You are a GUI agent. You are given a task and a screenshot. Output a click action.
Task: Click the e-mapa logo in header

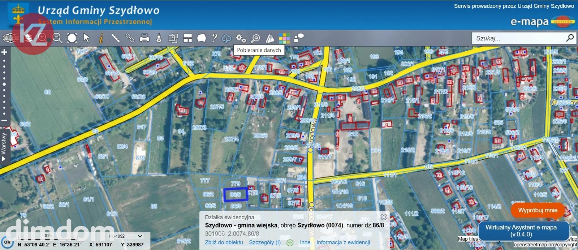point(542,22)
